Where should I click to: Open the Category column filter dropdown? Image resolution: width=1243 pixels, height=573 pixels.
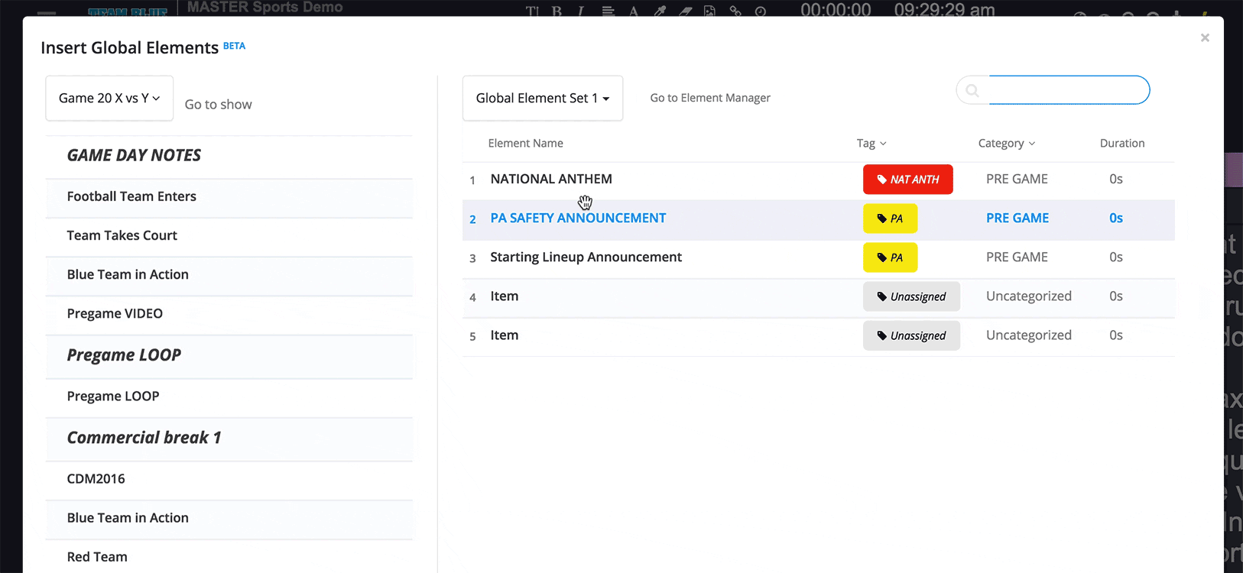coord(1006,143)
